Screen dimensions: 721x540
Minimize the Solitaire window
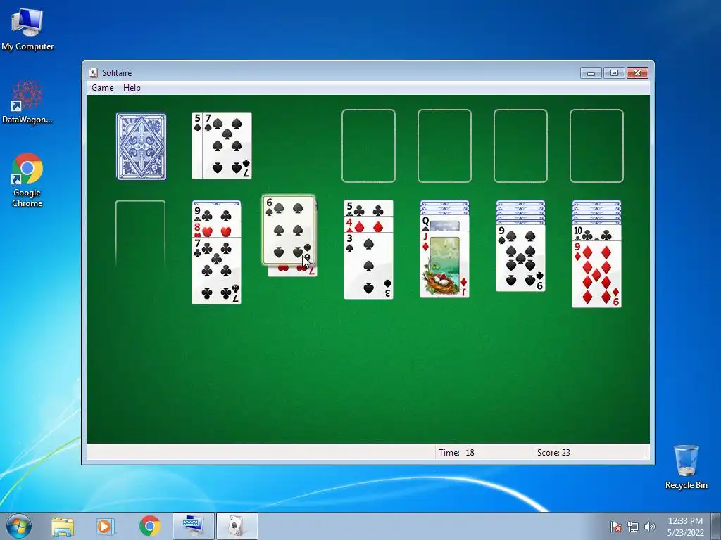[x=591, y=72]
